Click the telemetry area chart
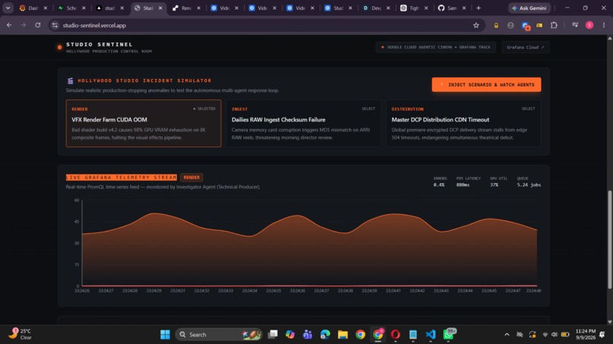613x344 pixels. pos(309,244)
